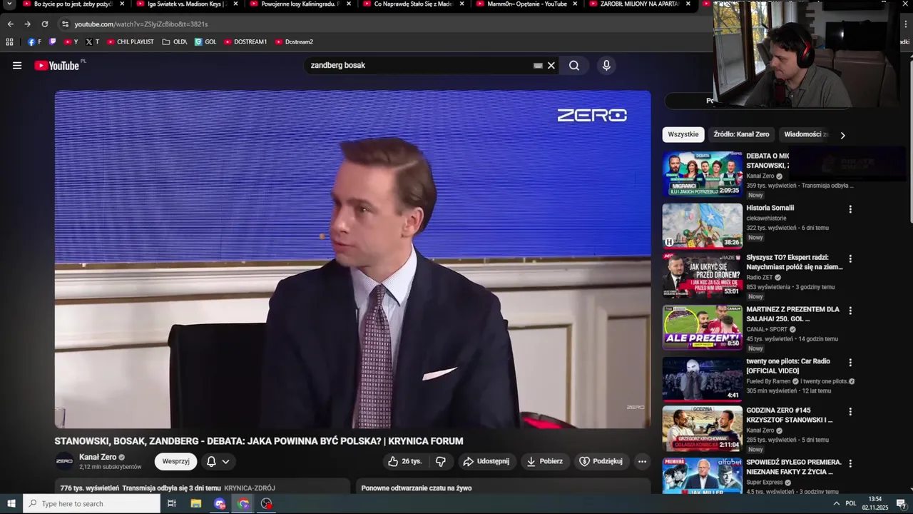This screenshot has height=514, width=913.
Task: Open options for Historia Somalii video
Action: coord(850,209)
